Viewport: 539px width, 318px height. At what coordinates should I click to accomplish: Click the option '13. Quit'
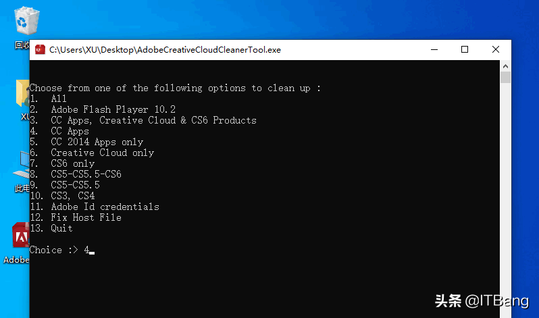pyautogui.click(x=51, y=228)
